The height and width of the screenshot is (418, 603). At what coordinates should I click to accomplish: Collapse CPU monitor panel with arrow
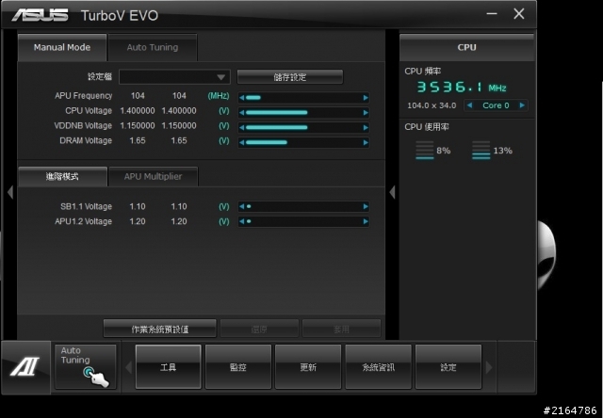tap(392, 192)
